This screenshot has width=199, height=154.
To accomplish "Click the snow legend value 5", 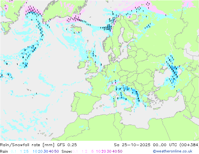I will click(93, 151).
